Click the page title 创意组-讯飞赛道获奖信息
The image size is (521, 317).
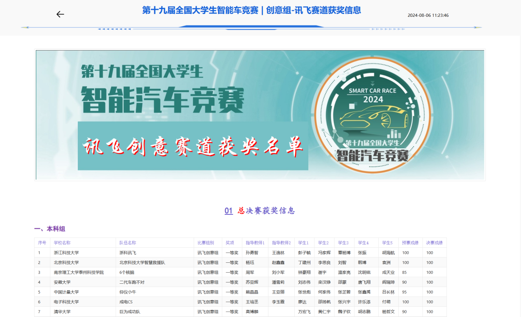tap(251, 10)
